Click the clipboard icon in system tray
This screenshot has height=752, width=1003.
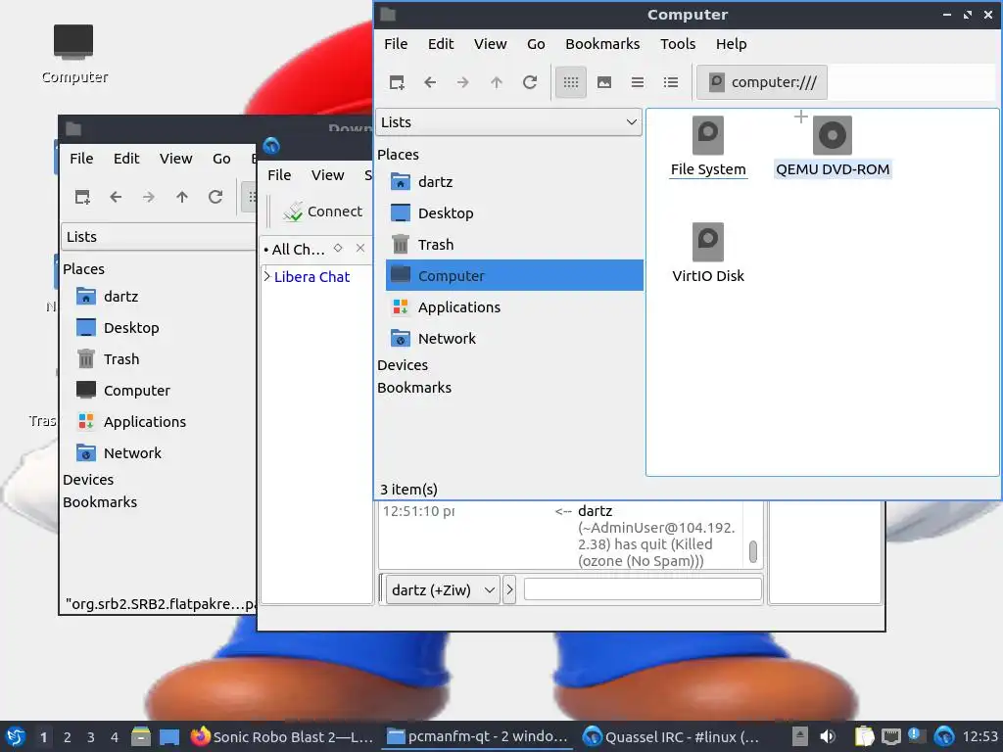864,736
